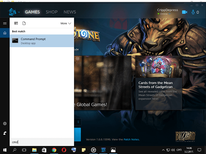Open the Patch Notes link
Image resolution: width=206 pixels, height=154 pixels.
point(131,140)
